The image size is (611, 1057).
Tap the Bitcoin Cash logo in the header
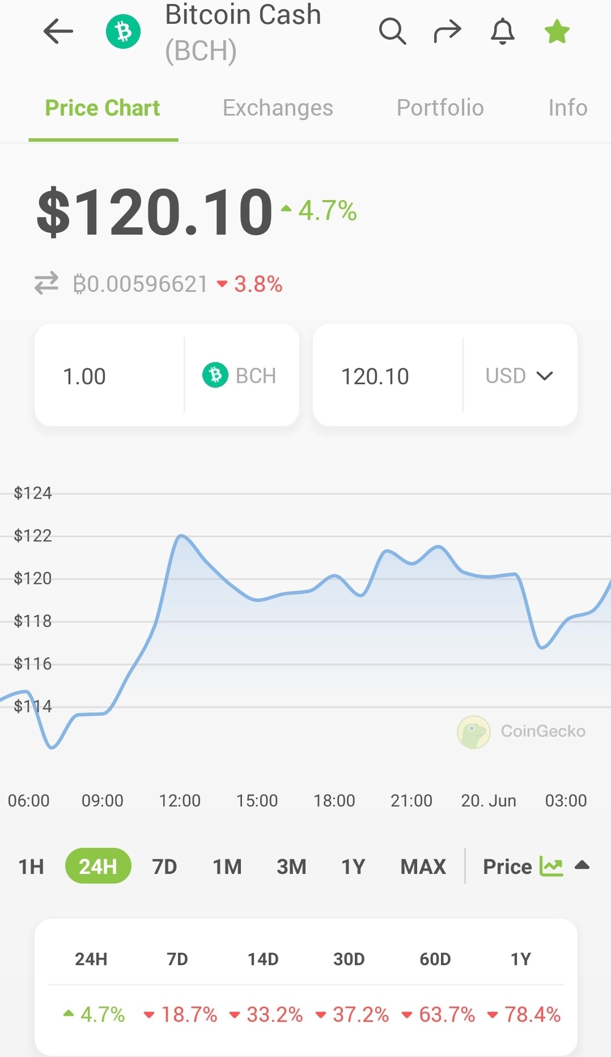123,31
